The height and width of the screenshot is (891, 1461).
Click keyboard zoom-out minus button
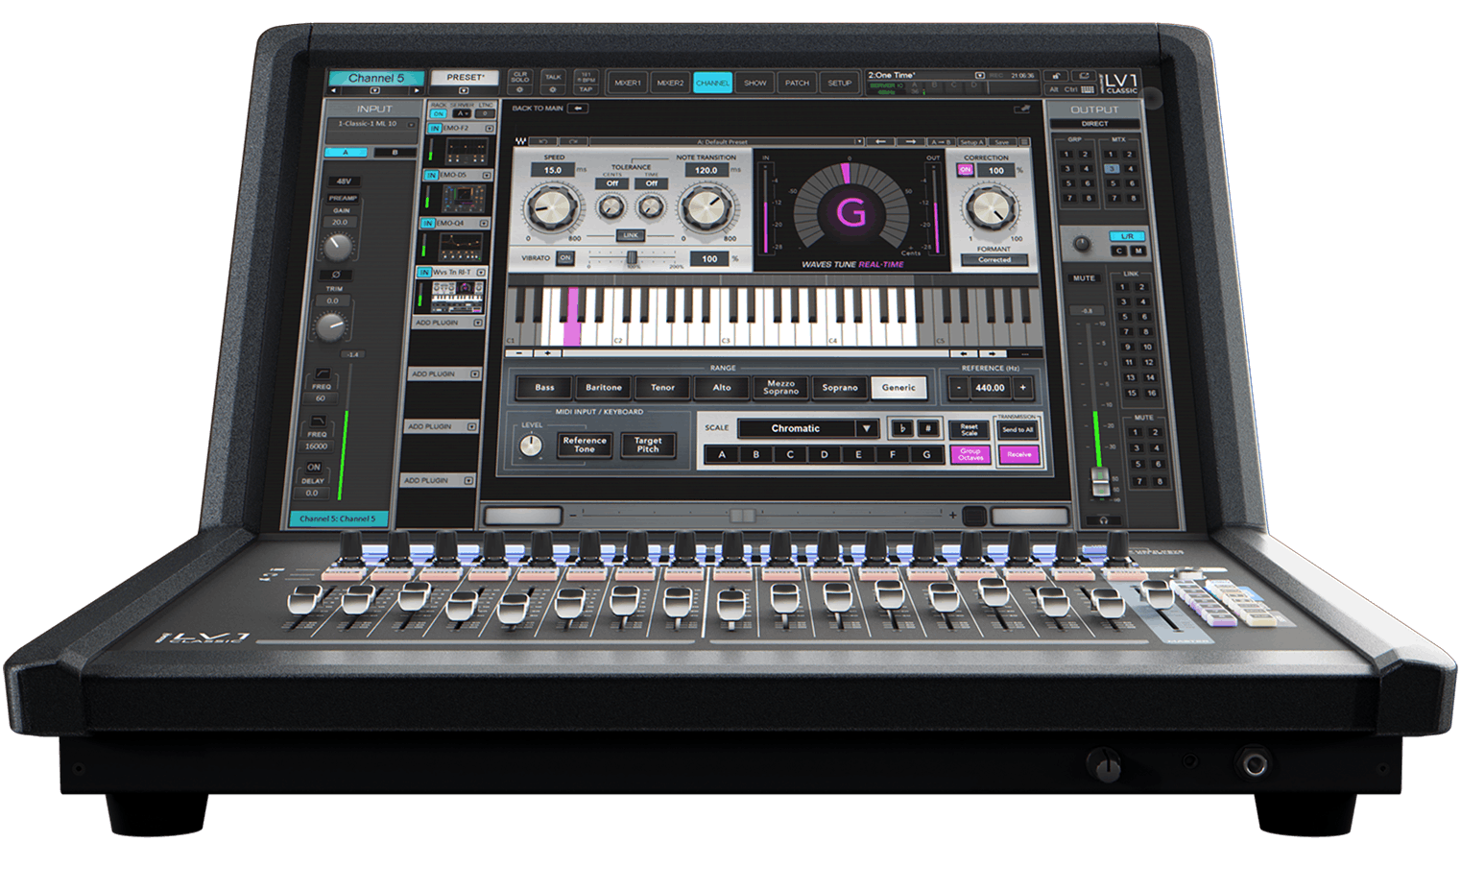coord(519,353)
